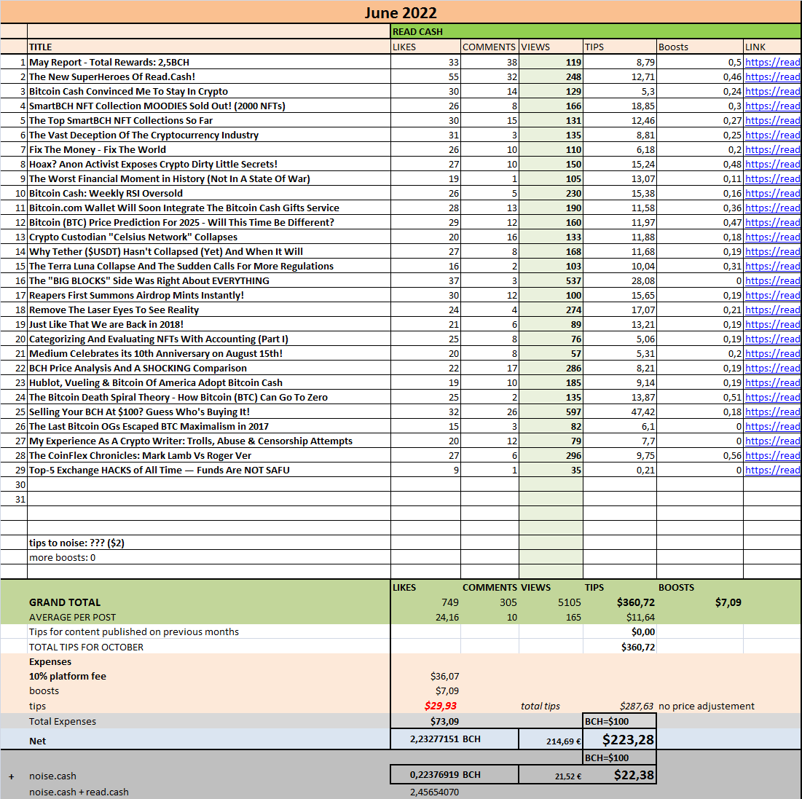Open link for The New SuperHeroes post
802x799 pixels.
[772, 76]
